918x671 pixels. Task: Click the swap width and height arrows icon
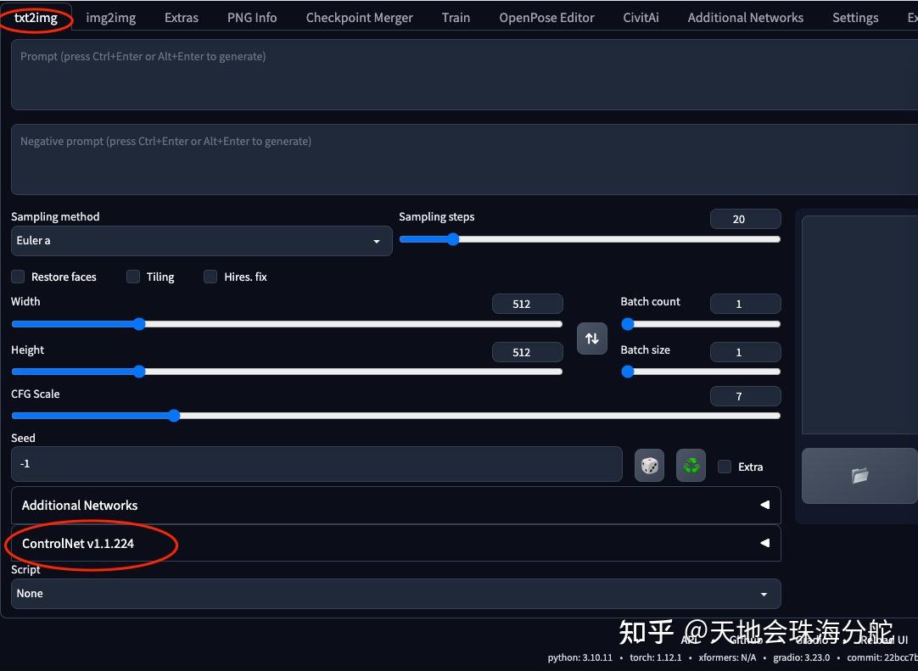point(591,338)
